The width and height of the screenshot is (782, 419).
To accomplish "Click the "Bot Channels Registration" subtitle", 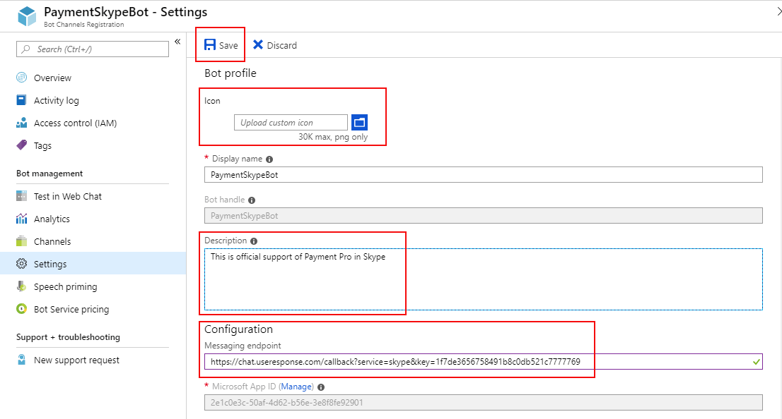I will click(83, 25).
